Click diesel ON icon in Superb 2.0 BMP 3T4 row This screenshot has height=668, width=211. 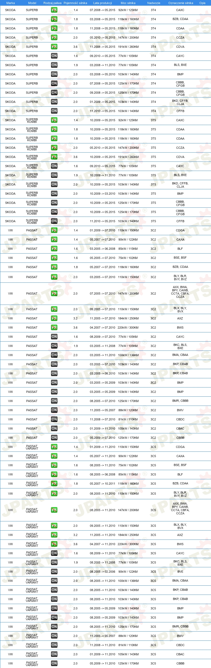54,74
